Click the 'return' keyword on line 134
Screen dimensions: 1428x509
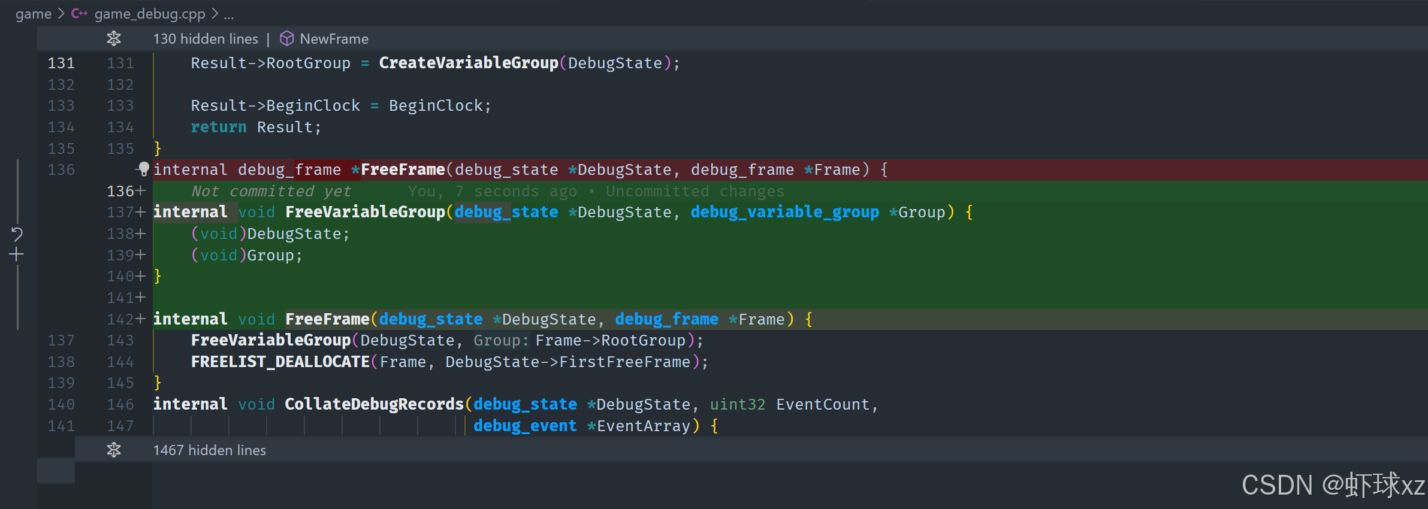[219, 127]
